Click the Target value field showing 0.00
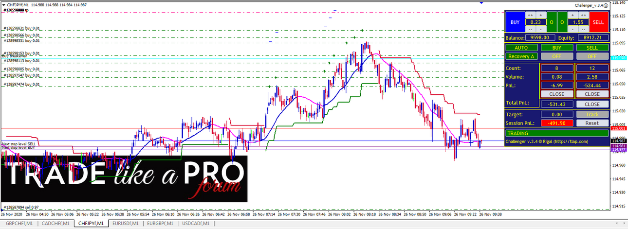 click(x=557, y=114)
